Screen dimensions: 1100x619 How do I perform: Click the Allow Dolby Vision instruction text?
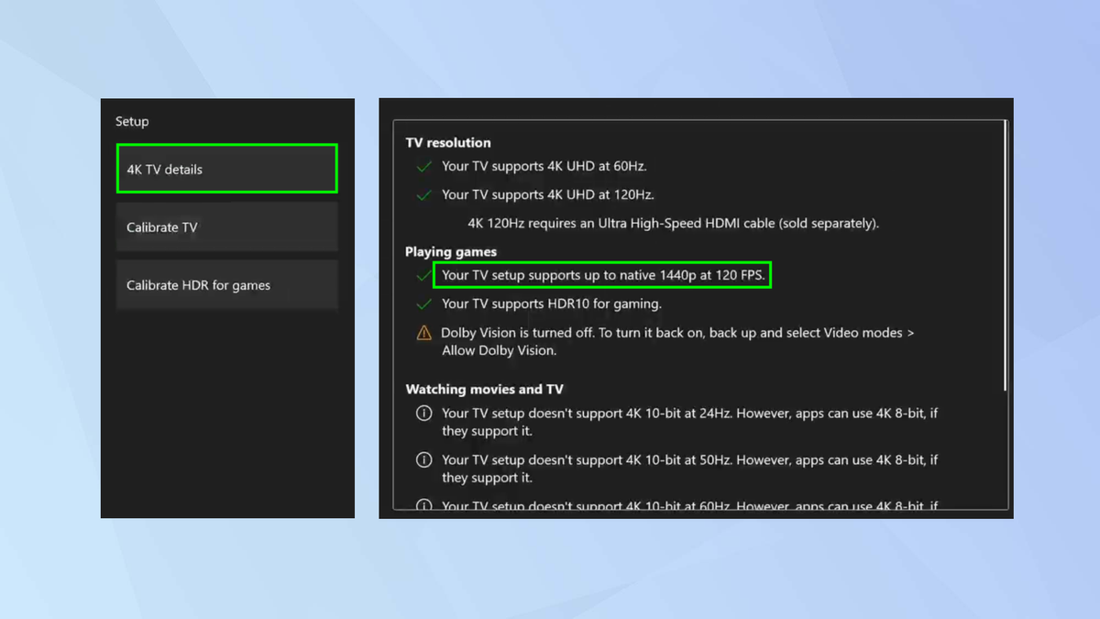coord(498,349)
